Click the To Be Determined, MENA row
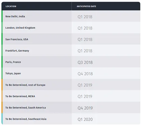The image size is (142, 126). tap(71, 96)
